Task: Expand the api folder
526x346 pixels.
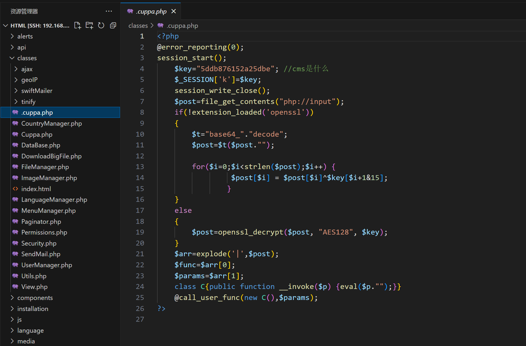Action: (12, 47)
